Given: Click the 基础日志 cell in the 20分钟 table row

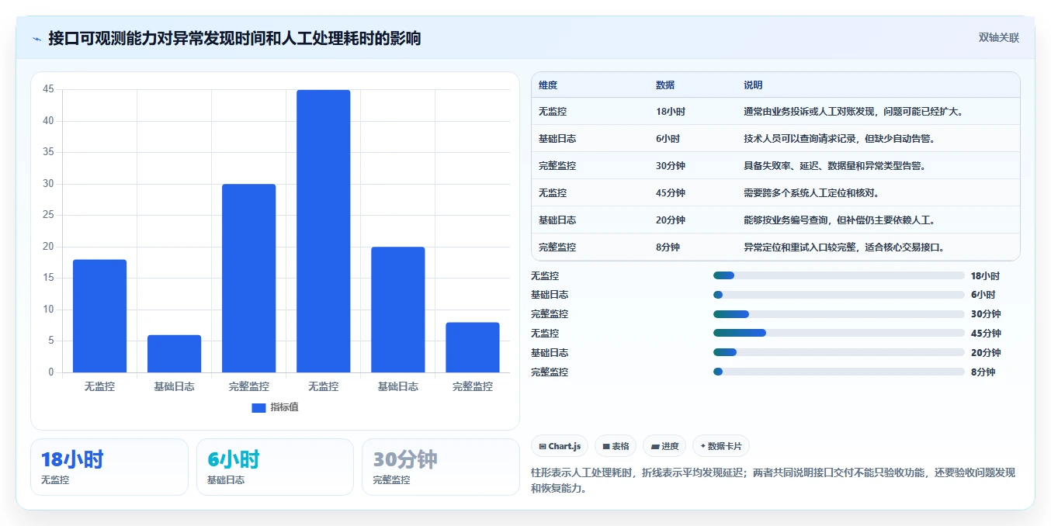Looking at the screenshot, I should point(557,220).
